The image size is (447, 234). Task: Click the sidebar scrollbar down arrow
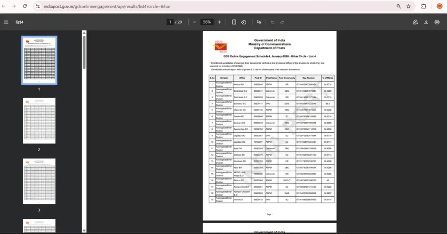coord(84,231)
